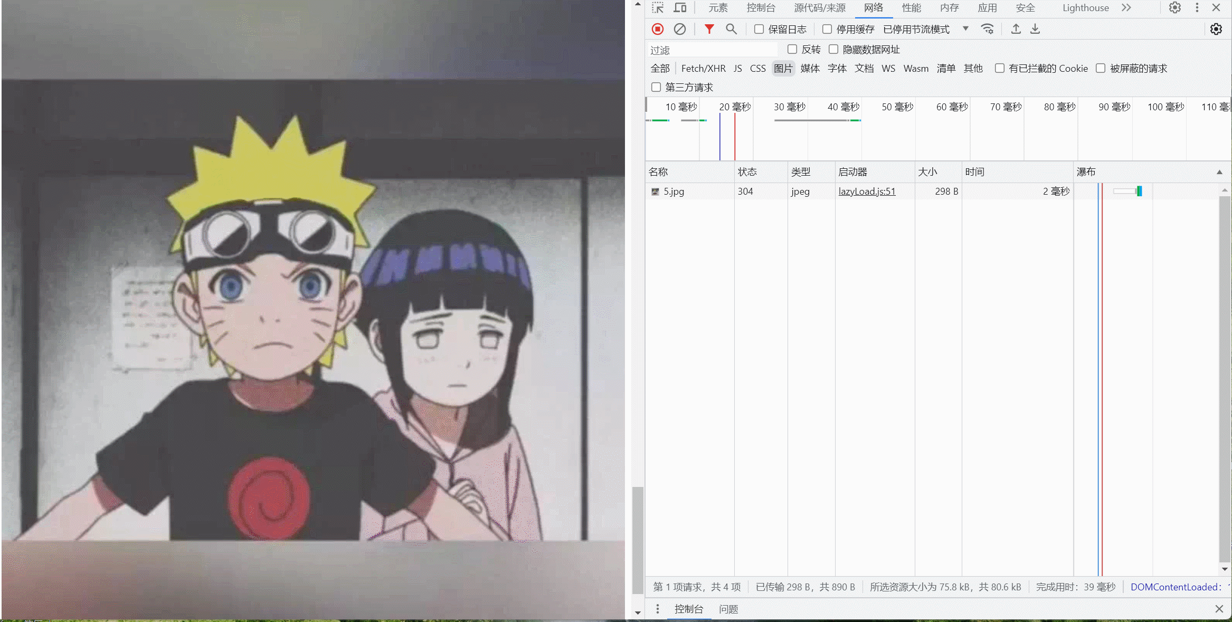Open the 内存 tab

(950, 8)
